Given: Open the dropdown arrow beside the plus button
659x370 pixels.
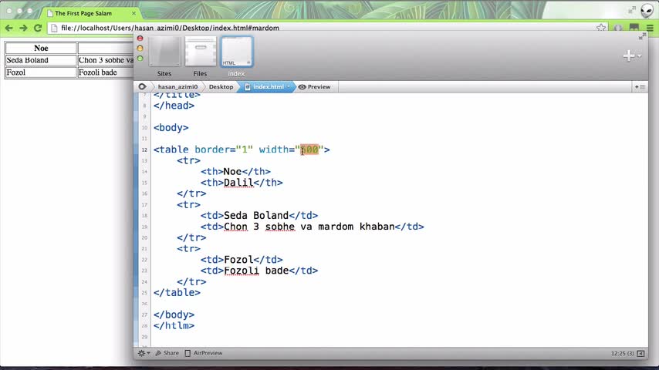Looking at the screenshot, I should [x=639, y=55].
